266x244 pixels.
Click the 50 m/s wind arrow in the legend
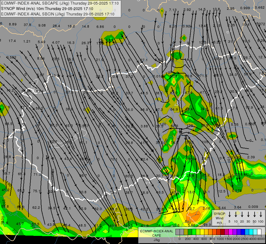click(255, 214)
